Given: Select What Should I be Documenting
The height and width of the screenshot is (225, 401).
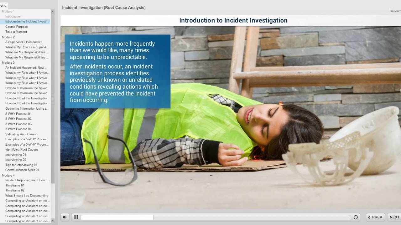Looking at the screenshot, I should pyautogui.click(x=27, y=196).
